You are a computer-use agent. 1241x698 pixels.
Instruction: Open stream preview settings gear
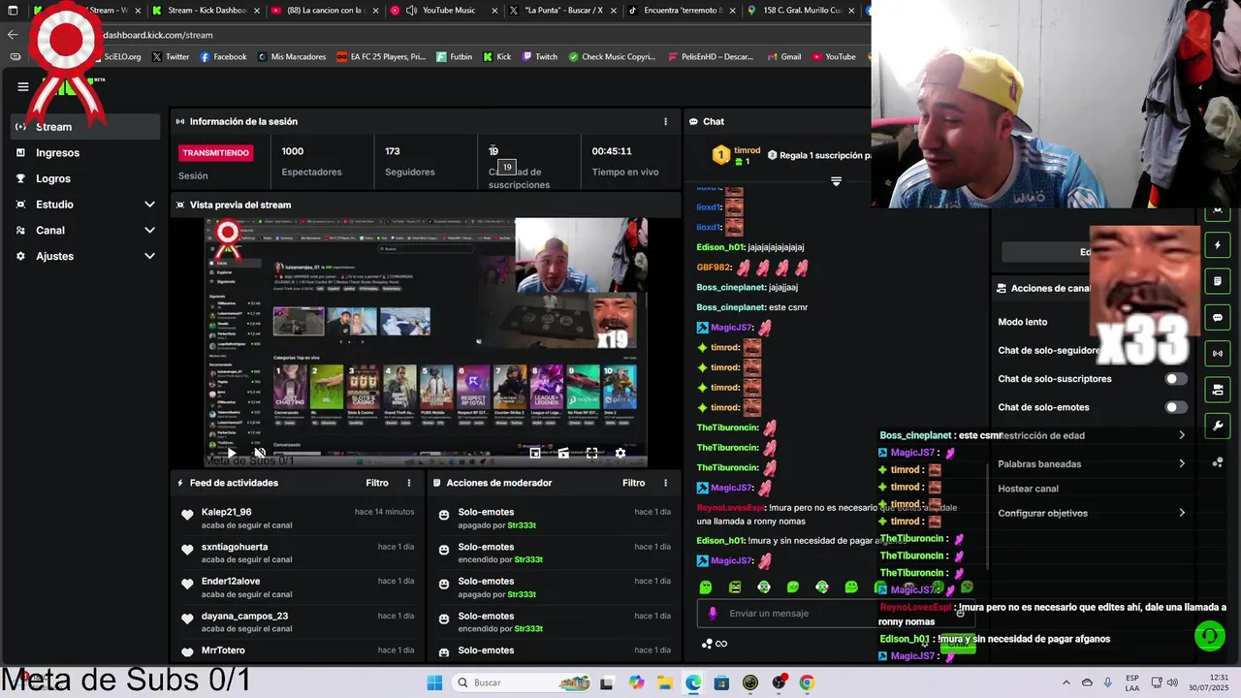620,453
